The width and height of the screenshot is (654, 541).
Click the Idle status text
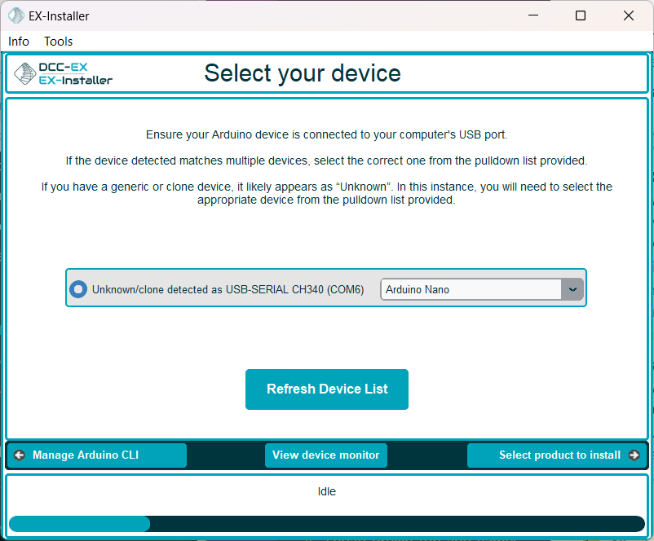326,492
